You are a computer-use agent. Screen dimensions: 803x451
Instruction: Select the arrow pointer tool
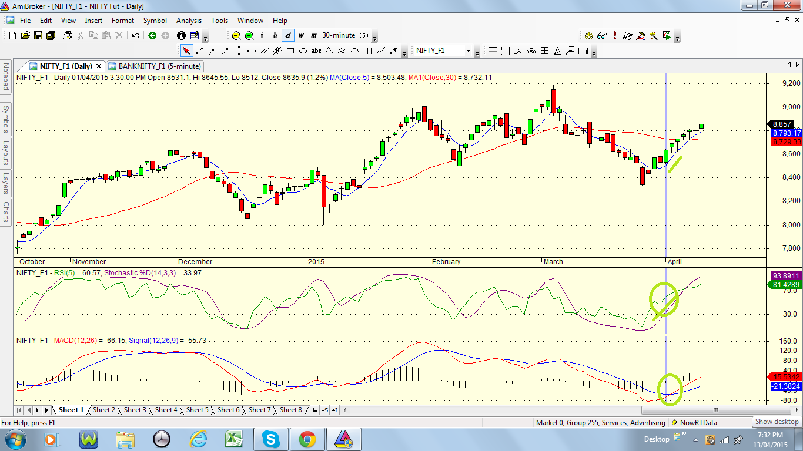click(187, 51)
